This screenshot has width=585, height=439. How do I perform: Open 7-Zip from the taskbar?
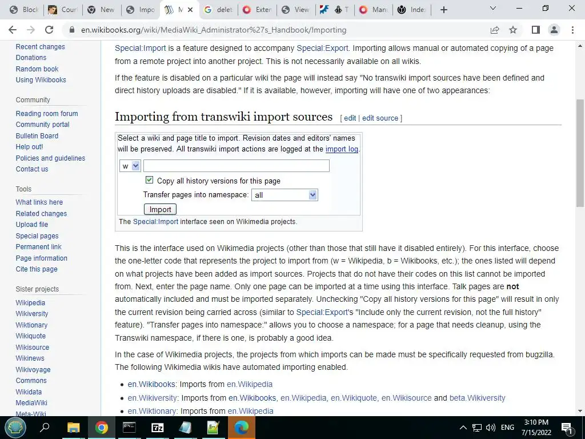pos(158,428)
